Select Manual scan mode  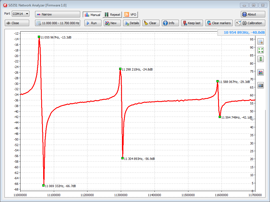pyautogui.click(x=92, y=15)
